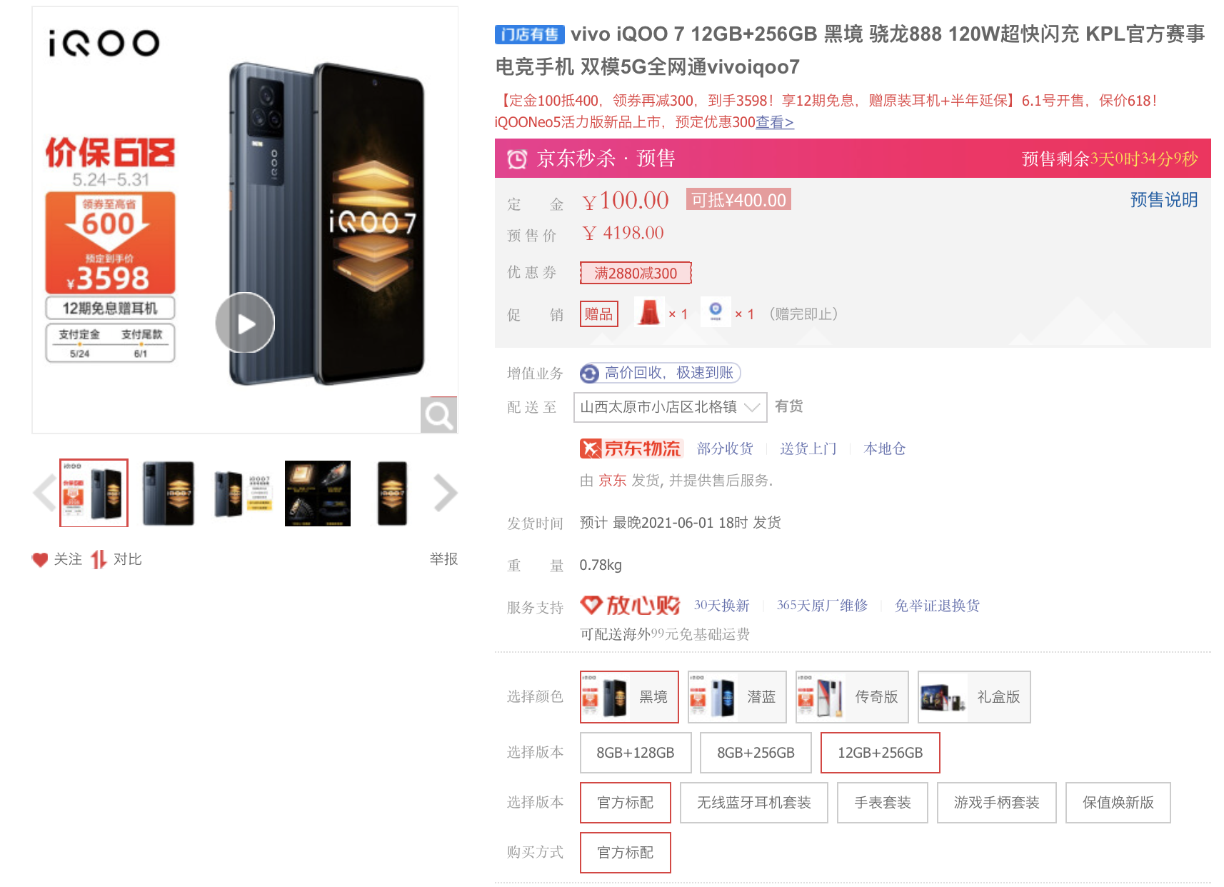Click the 查看> promotion link

click(775, 122)
